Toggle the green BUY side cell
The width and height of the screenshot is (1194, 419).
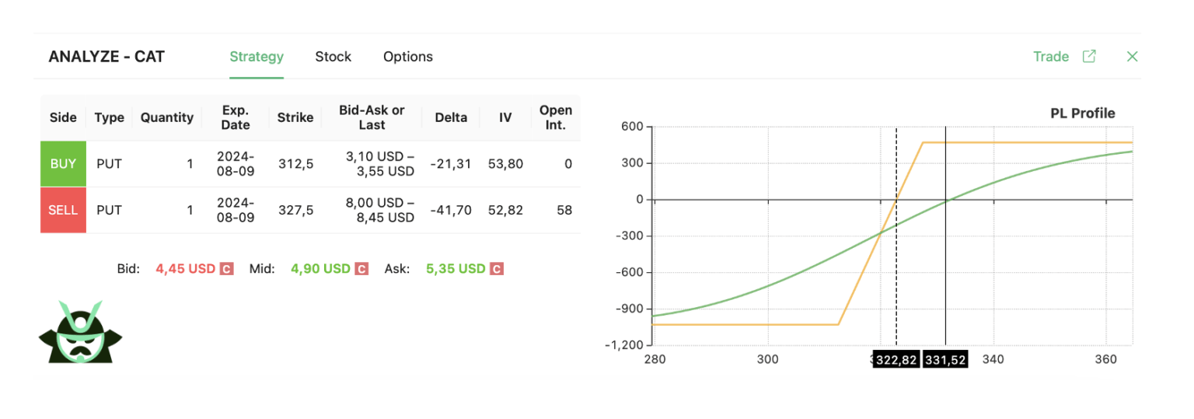click(x=63, y=164)
